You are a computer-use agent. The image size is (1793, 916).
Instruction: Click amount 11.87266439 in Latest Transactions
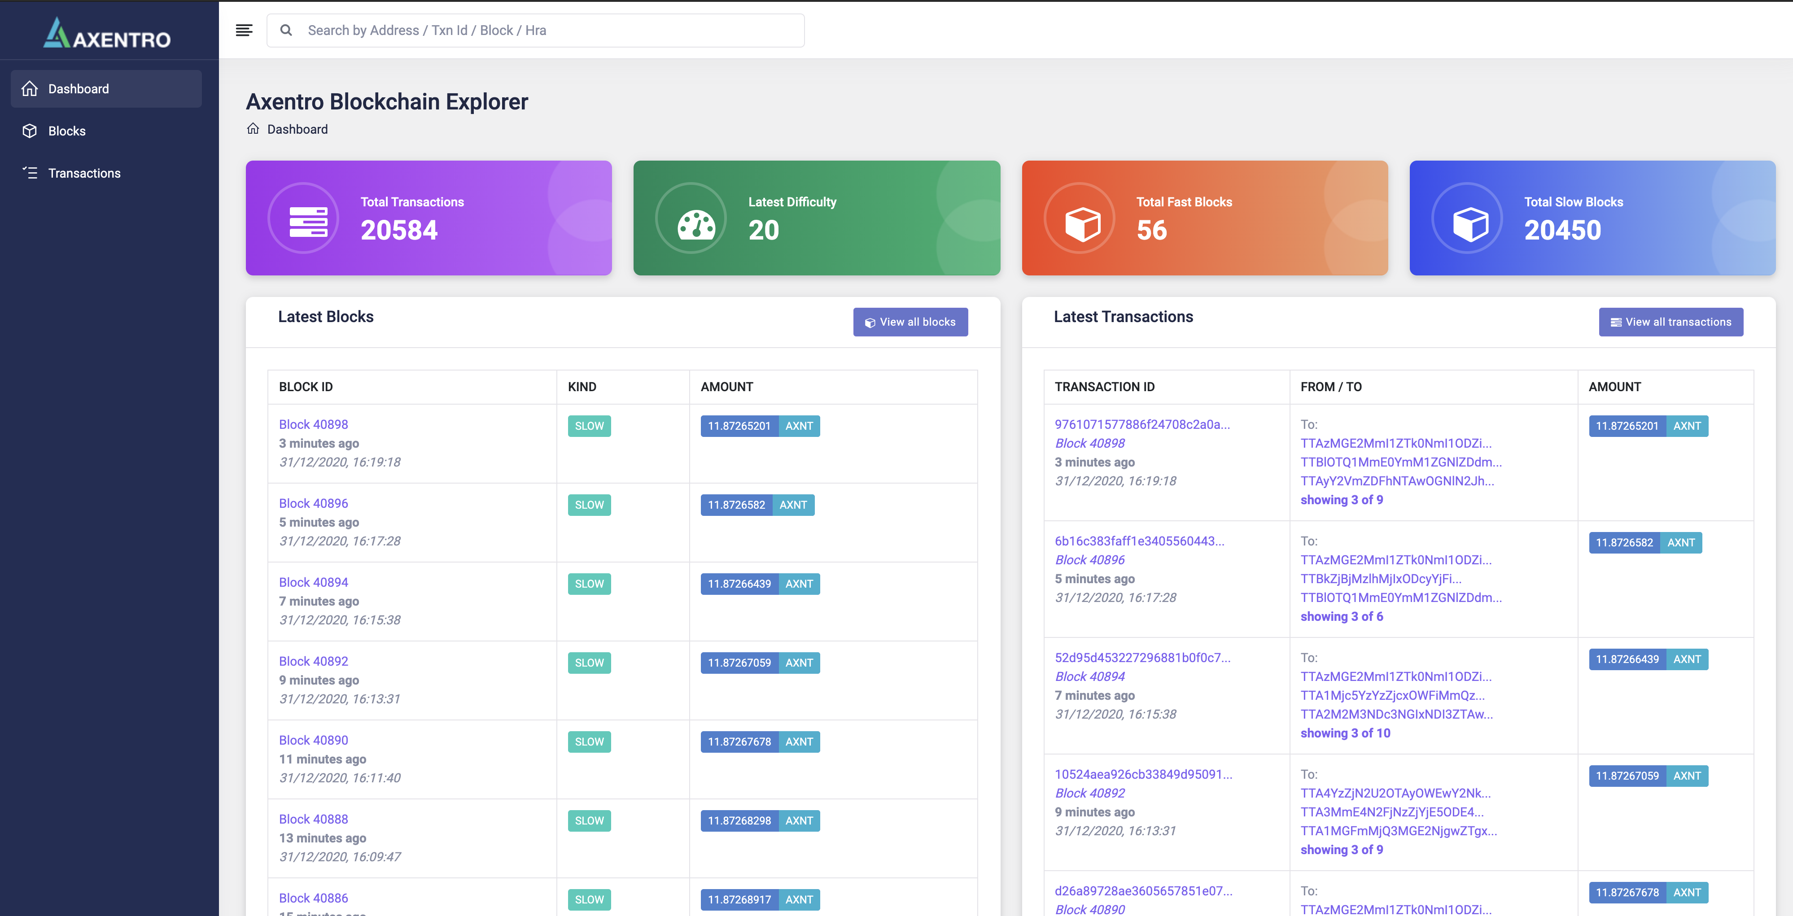[1627, 659]
